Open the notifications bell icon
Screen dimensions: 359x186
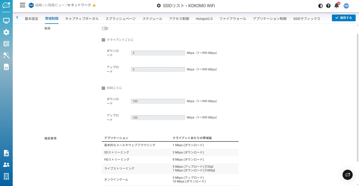337,6
